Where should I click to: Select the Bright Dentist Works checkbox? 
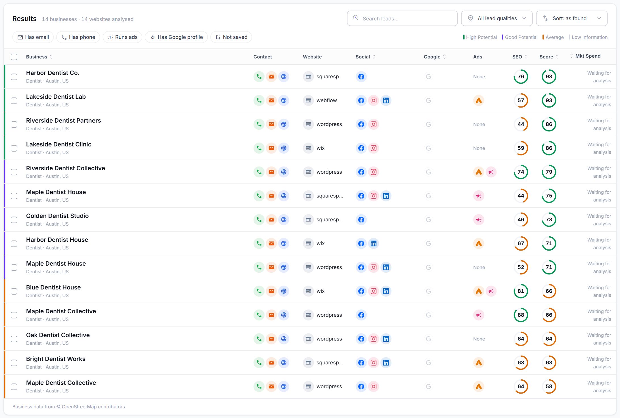point(14,363)
